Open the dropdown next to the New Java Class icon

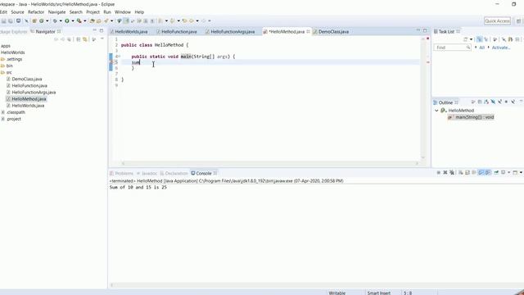pos(47,20)
